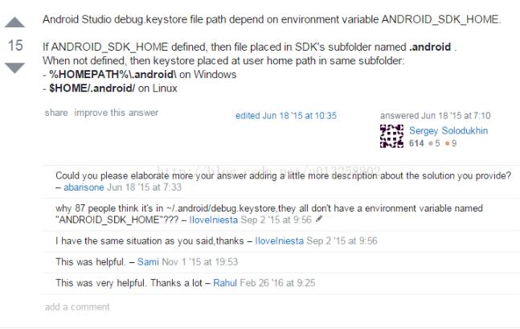Click the answered Jun 18 '15 at 7:10 text
The image size is (520, 329).
coord(435,116)
